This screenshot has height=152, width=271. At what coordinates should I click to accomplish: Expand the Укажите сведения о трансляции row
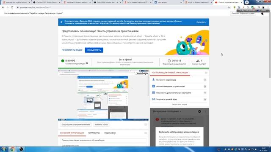(x=205, y=86)
